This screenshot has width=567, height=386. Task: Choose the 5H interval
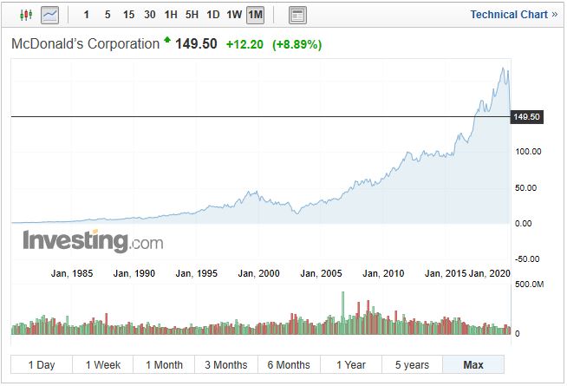192,15
